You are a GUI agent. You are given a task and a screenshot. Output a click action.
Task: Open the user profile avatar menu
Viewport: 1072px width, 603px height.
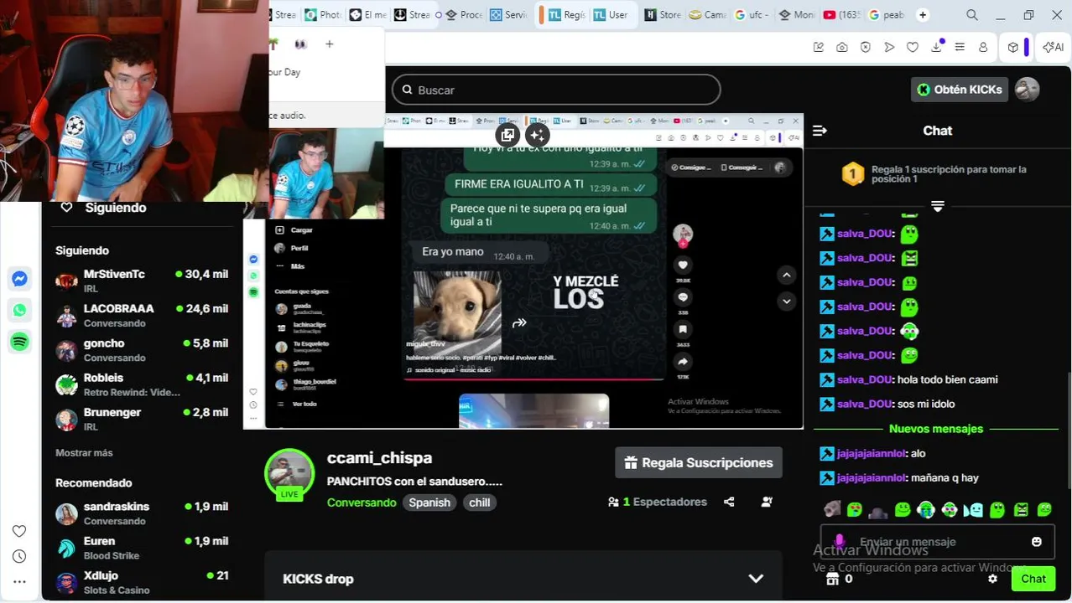[x=1027, y=90]
